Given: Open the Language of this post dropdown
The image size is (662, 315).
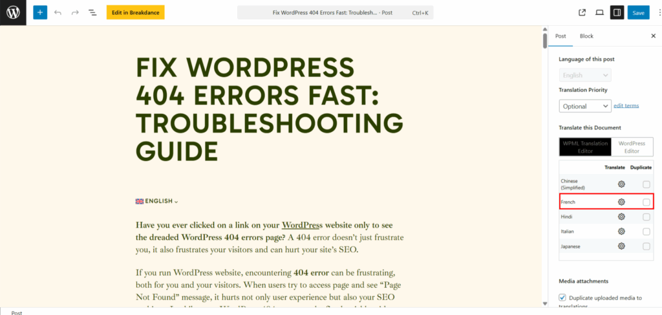Looking at the screenshot, I should (x=584, y=75).
